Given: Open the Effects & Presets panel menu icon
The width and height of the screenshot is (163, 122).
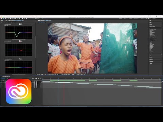Looking at the screenshot, I should [161, 26].
